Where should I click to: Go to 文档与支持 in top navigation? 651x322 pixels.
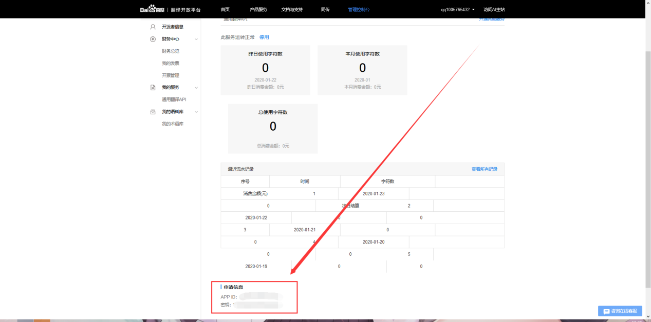point(292,10)
